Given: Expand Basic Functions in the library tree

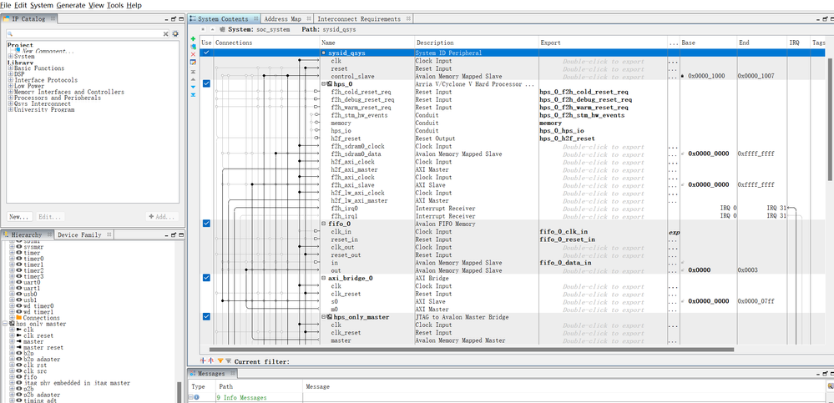Looking at the screenshot, I should pyautogui.click(x=11, y=68).
